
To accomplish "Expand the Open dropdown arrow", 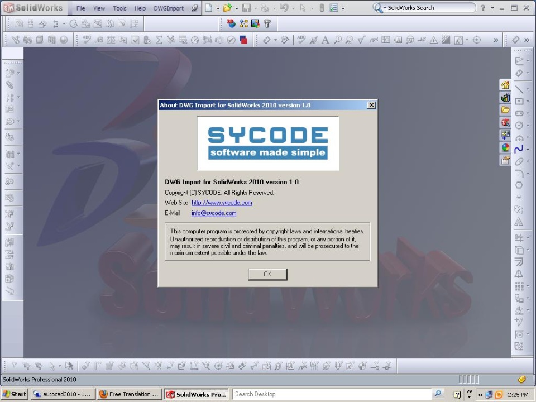I will pyautogui.click(x=236, y=8).
